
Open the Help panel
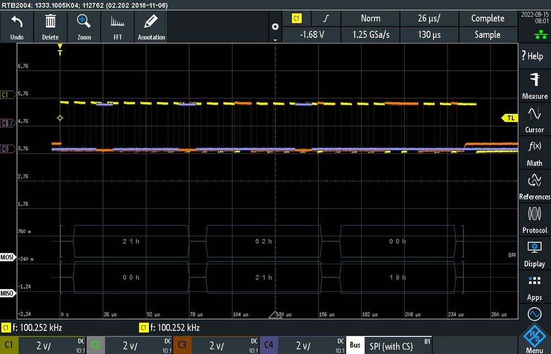[x=534, y=56]
